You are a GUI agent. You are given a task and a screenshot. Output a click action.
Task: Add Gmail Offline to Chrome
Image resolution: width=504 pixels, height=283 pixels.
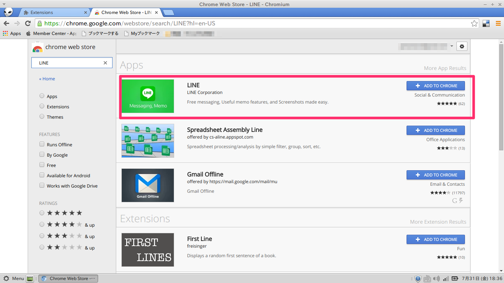[x=436, y=175]
